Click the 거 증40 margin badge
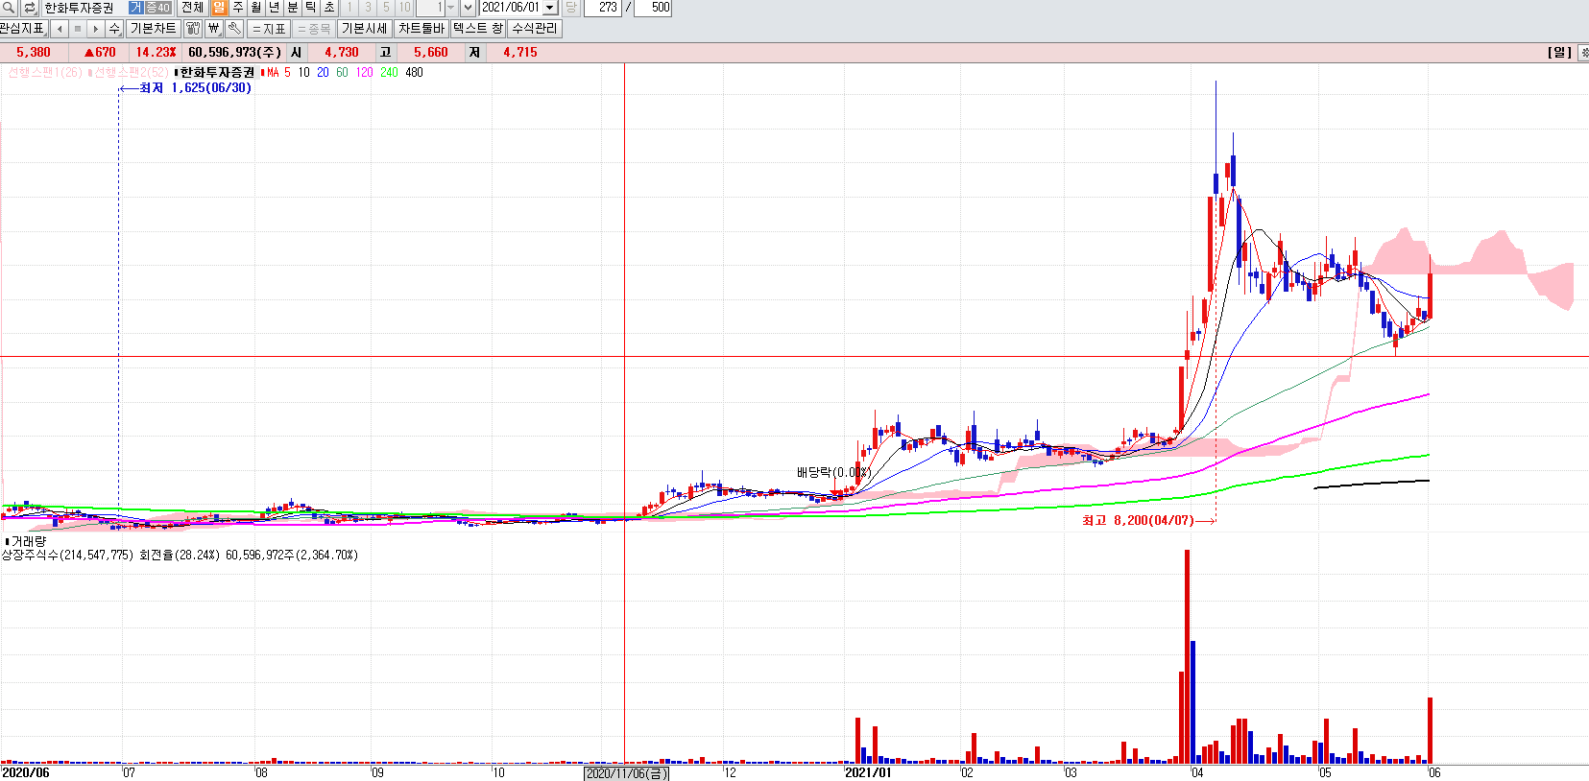This screenshot has height=781, width=1589. [151, 7]
